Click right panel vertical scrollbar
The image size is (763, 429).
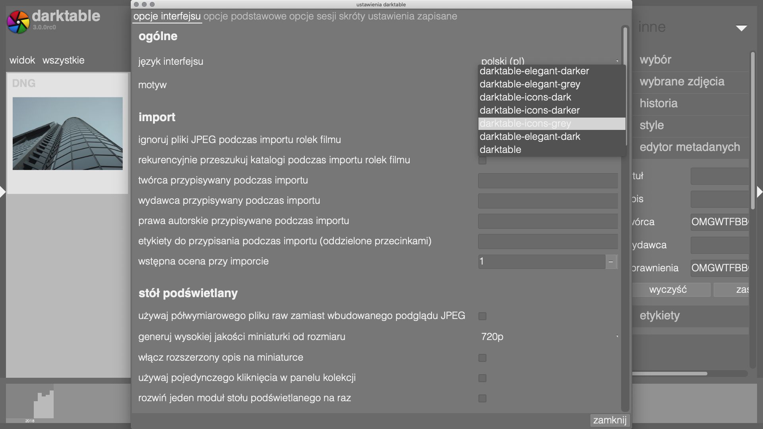point(752,131)
